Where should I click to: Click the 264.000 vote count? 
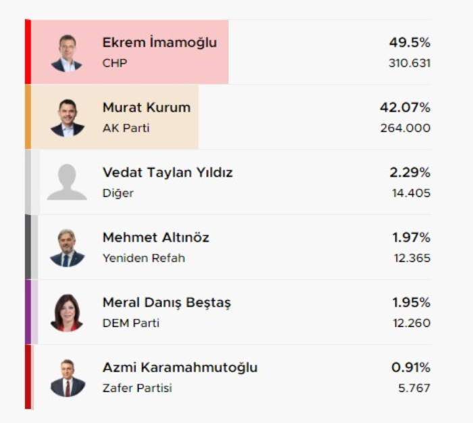pos(405,128)
